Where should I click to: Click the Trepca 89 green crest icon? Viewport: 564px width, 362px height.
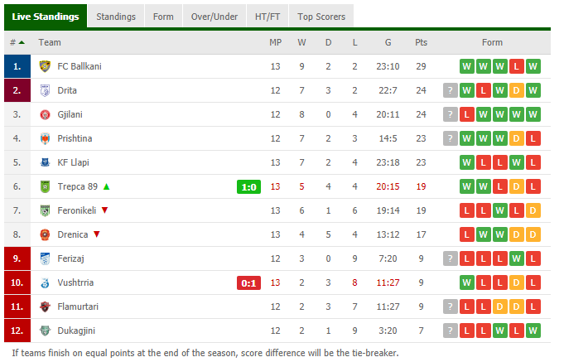click(x=46, y=186)
